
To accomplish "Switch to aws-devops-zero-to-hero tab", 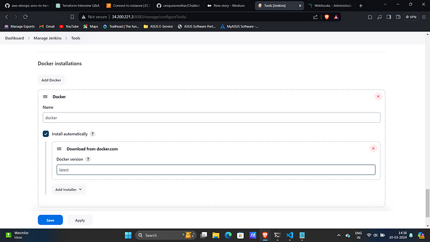I will tap(27, 6).
